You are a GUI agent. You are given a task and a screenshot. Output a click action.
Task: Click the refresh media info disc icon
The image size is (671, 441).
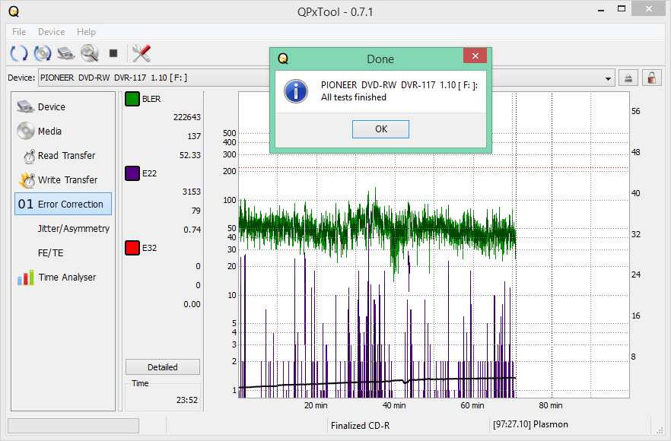tap(43, 53)
